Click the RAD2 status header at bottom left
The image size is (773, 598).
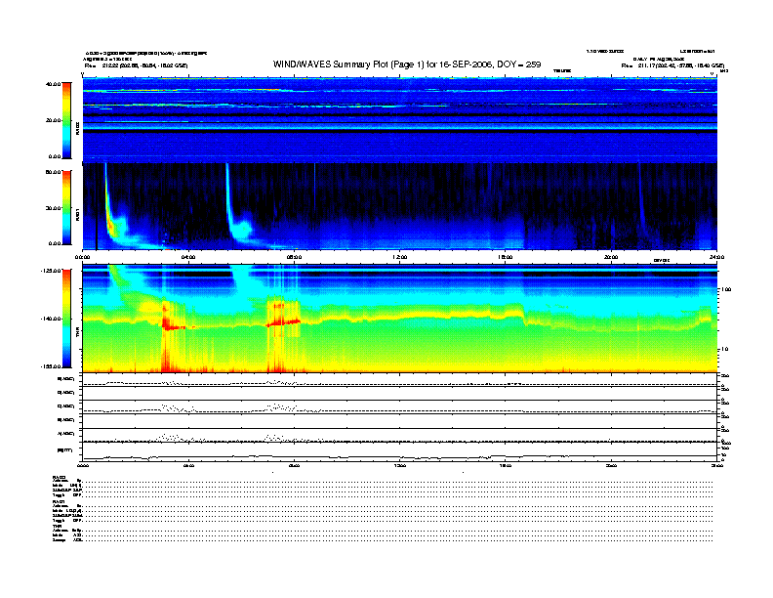tap(60, 477)
